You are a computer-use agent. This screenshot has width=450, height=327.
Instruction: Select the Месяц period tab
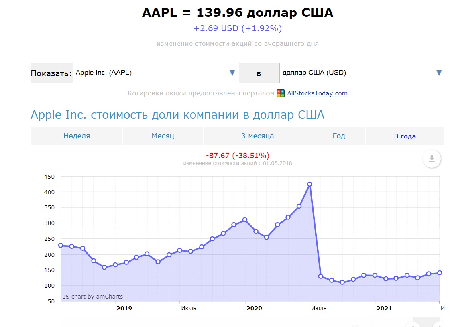163,136
